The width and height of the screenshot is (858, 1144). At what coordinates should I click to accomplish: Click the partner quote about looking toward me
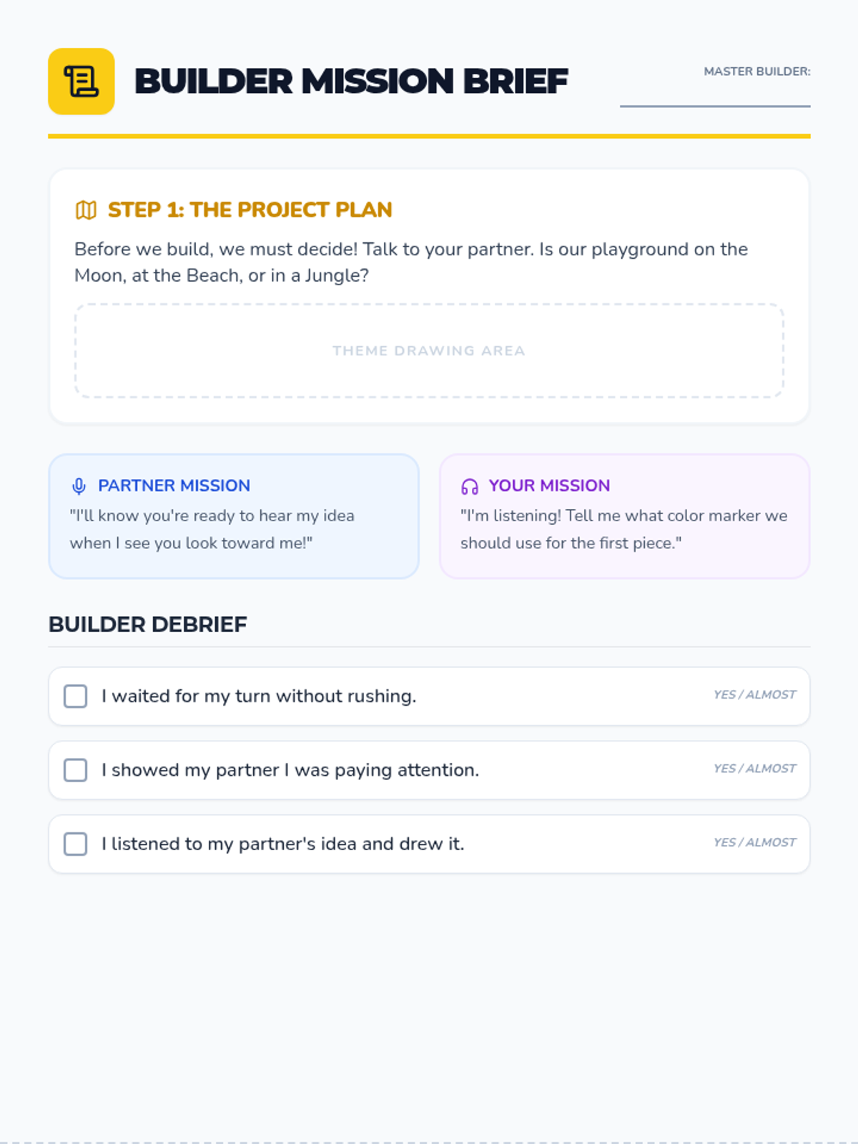point(212,529)
